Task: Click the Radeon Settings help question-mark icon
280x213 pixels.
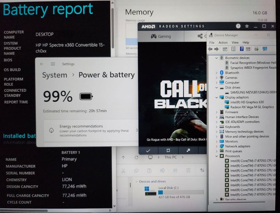Action: (238, 26)
